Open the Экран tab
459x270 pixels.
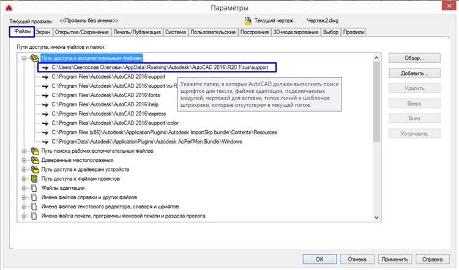pyautogui.click(x=43, y=32)
